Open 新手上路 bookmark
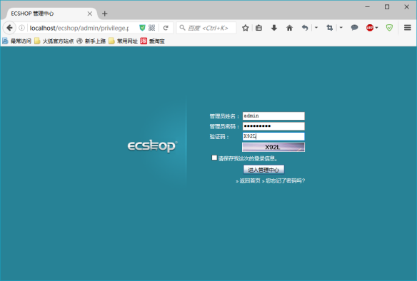This screenshot has width=417, height=281. coord(91,41)
